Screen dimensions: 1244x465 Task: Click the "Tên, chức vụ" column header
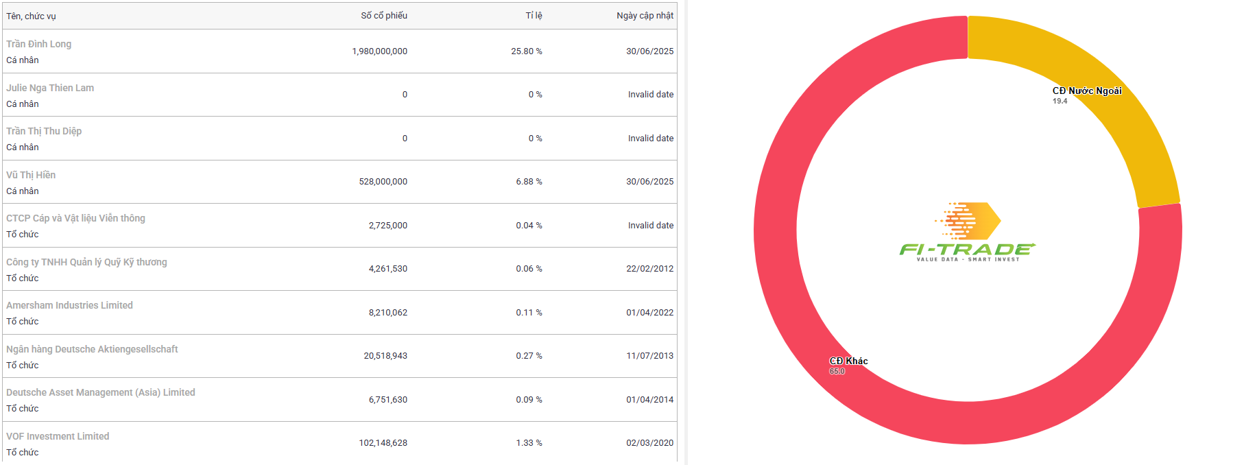[32, 16]
